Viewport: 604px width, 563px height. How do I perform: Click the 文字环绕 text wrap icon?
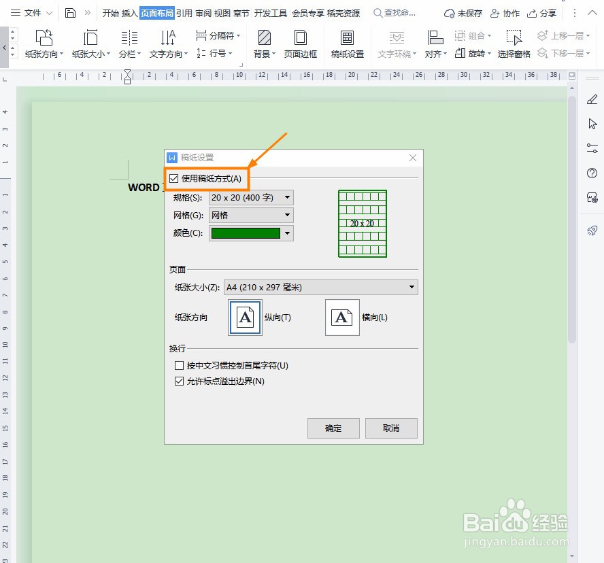click(x=397, y=38)
